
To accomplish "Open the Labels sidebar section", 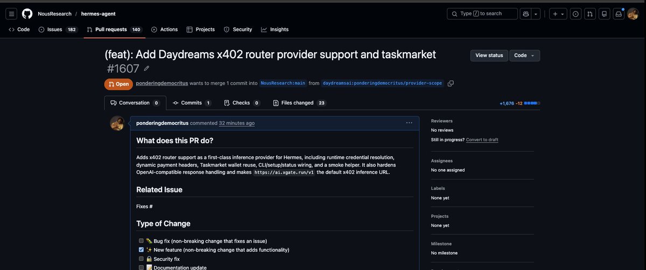I will click(439, 189).
